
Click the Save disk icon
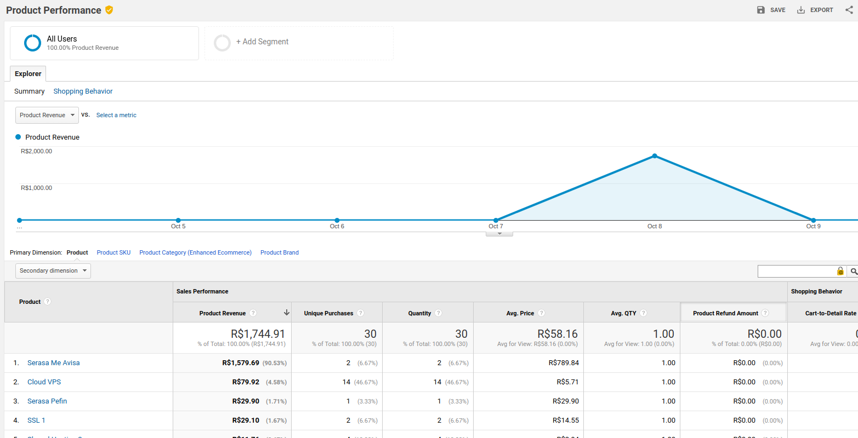[761, 10]
